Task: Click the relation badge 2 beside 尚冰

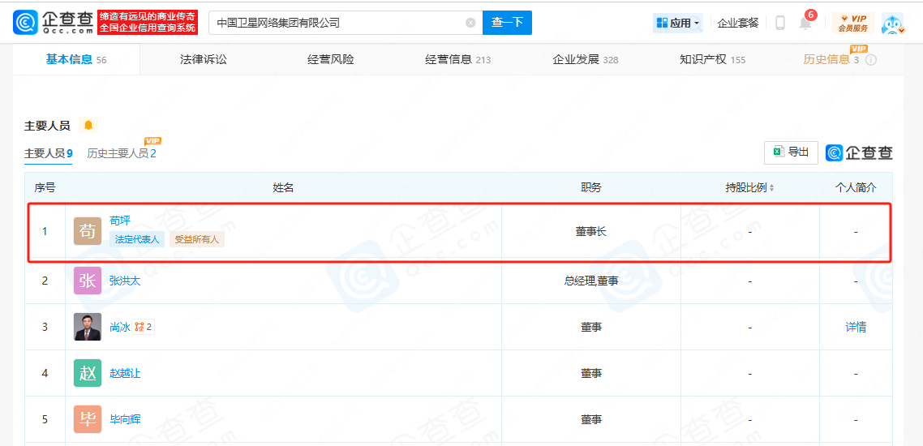Action: tap(143, 327)
